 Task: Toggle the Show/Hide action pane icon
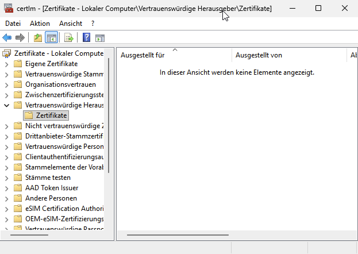click(99, 38)
